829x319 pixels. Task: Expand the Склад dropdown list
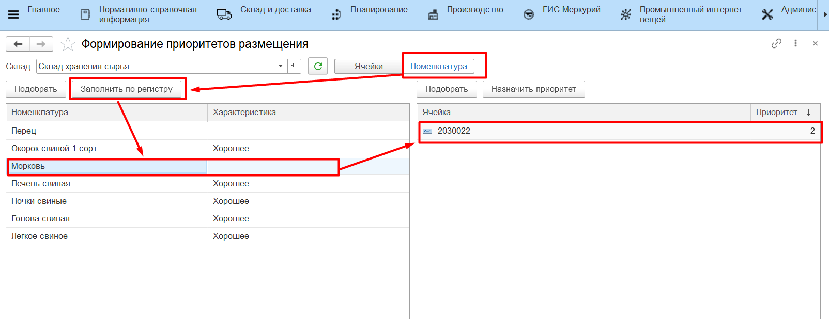281,66
